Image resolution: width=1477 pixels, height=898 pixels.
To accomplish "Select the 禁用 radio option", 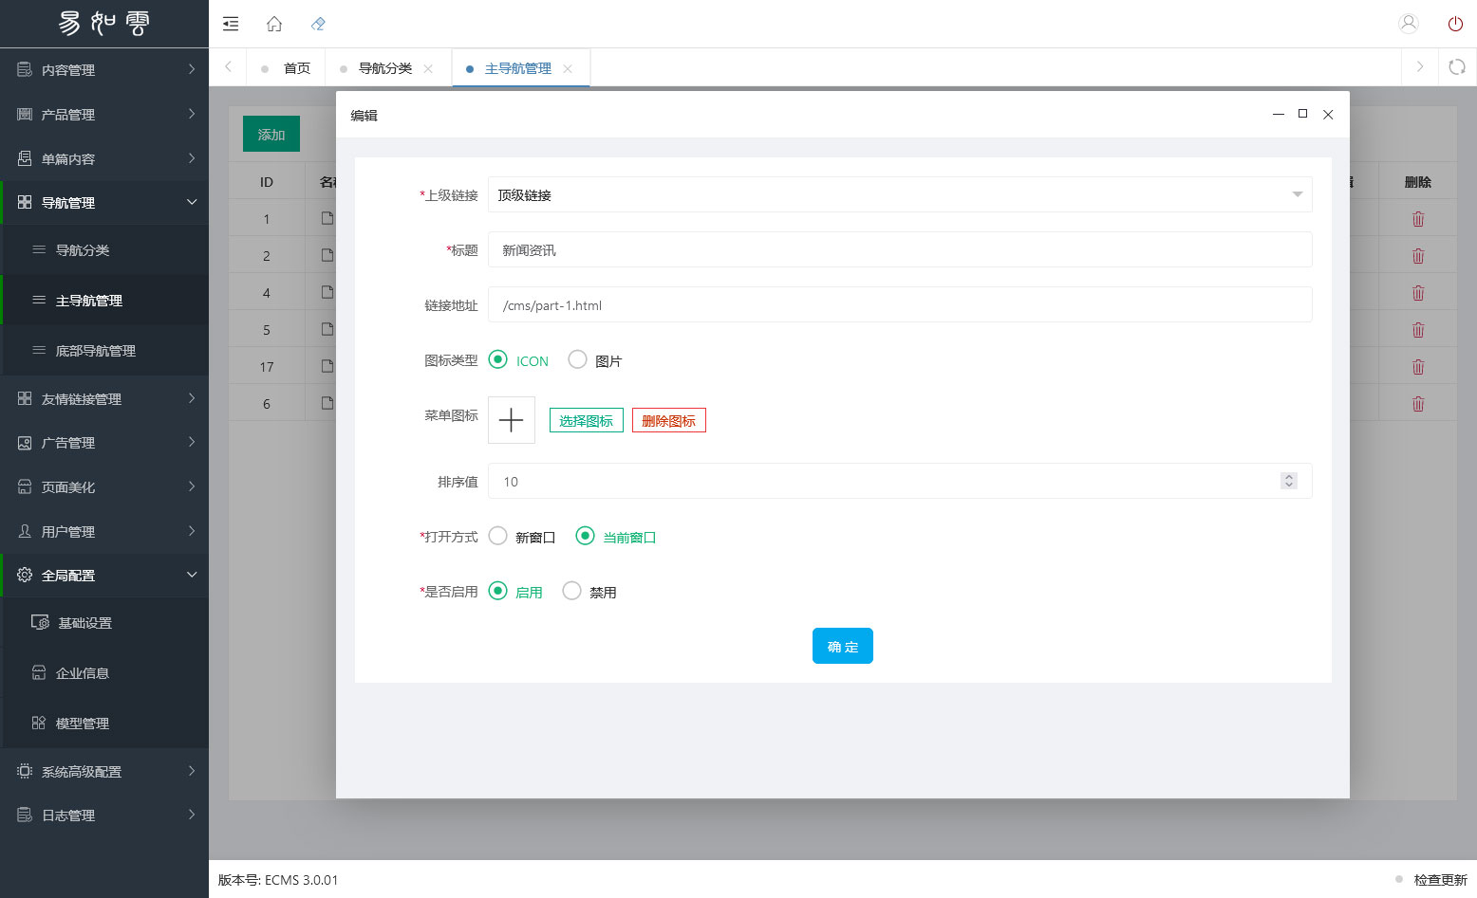I will (571, 591).
